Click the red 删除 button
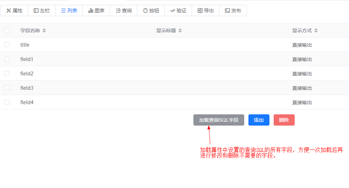 pyautogui.click(x=284, y=120)
